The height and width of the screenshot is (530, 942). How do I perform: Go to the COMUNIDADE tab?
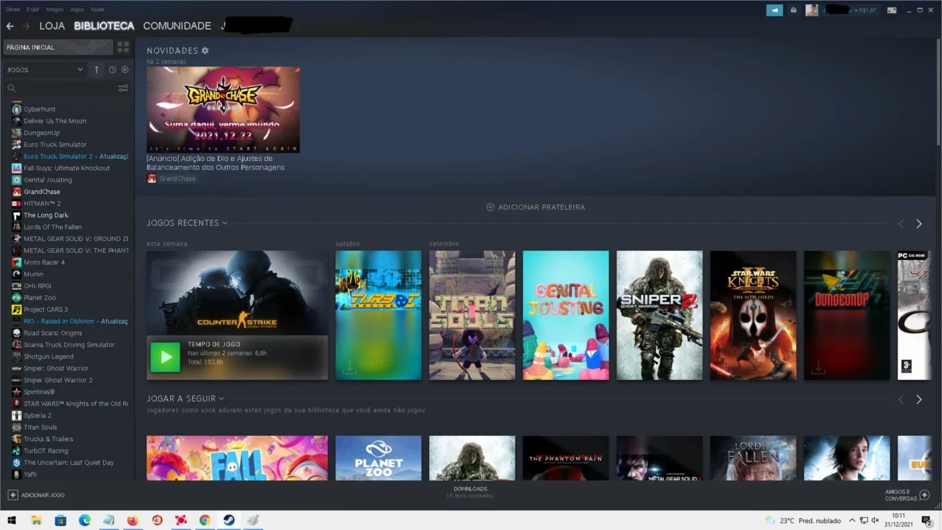[177, 26]
